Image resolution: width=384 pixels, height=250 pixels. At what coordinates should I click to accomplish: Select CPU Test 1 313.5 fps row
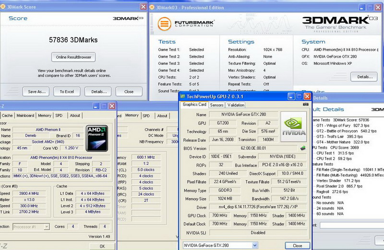[335, 153]
